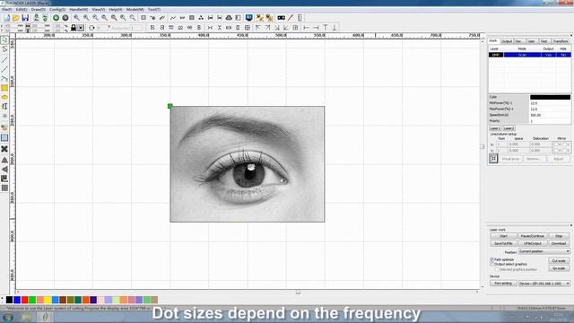Click the first magnifier zoom icon
The width and height of the screenshot is (574, 323).
76,18
